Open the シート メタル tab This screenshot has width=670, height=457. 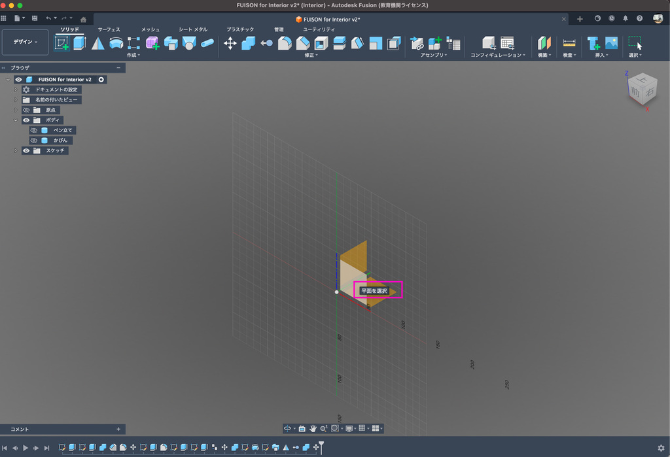193,29
